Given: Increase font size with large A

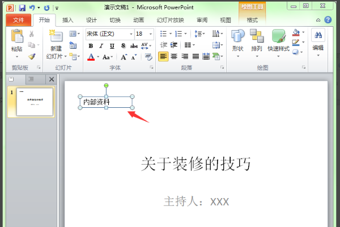Looking at the screenshot, I should pos(124,57).
